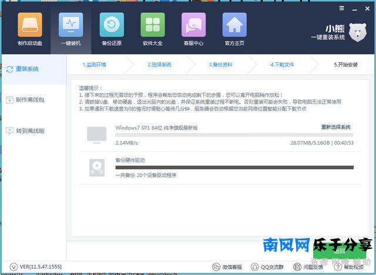Click the feedback note icon in the footer
Screen dimensions: 376x275
(297, 267)
